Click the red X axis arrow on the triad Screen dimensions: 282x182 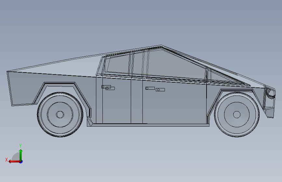(x=14, y=162)
